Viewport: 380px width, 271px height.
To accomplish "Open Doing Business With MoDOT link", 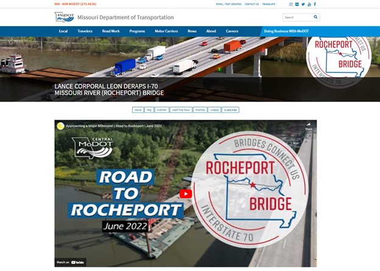I will [286, 31].
